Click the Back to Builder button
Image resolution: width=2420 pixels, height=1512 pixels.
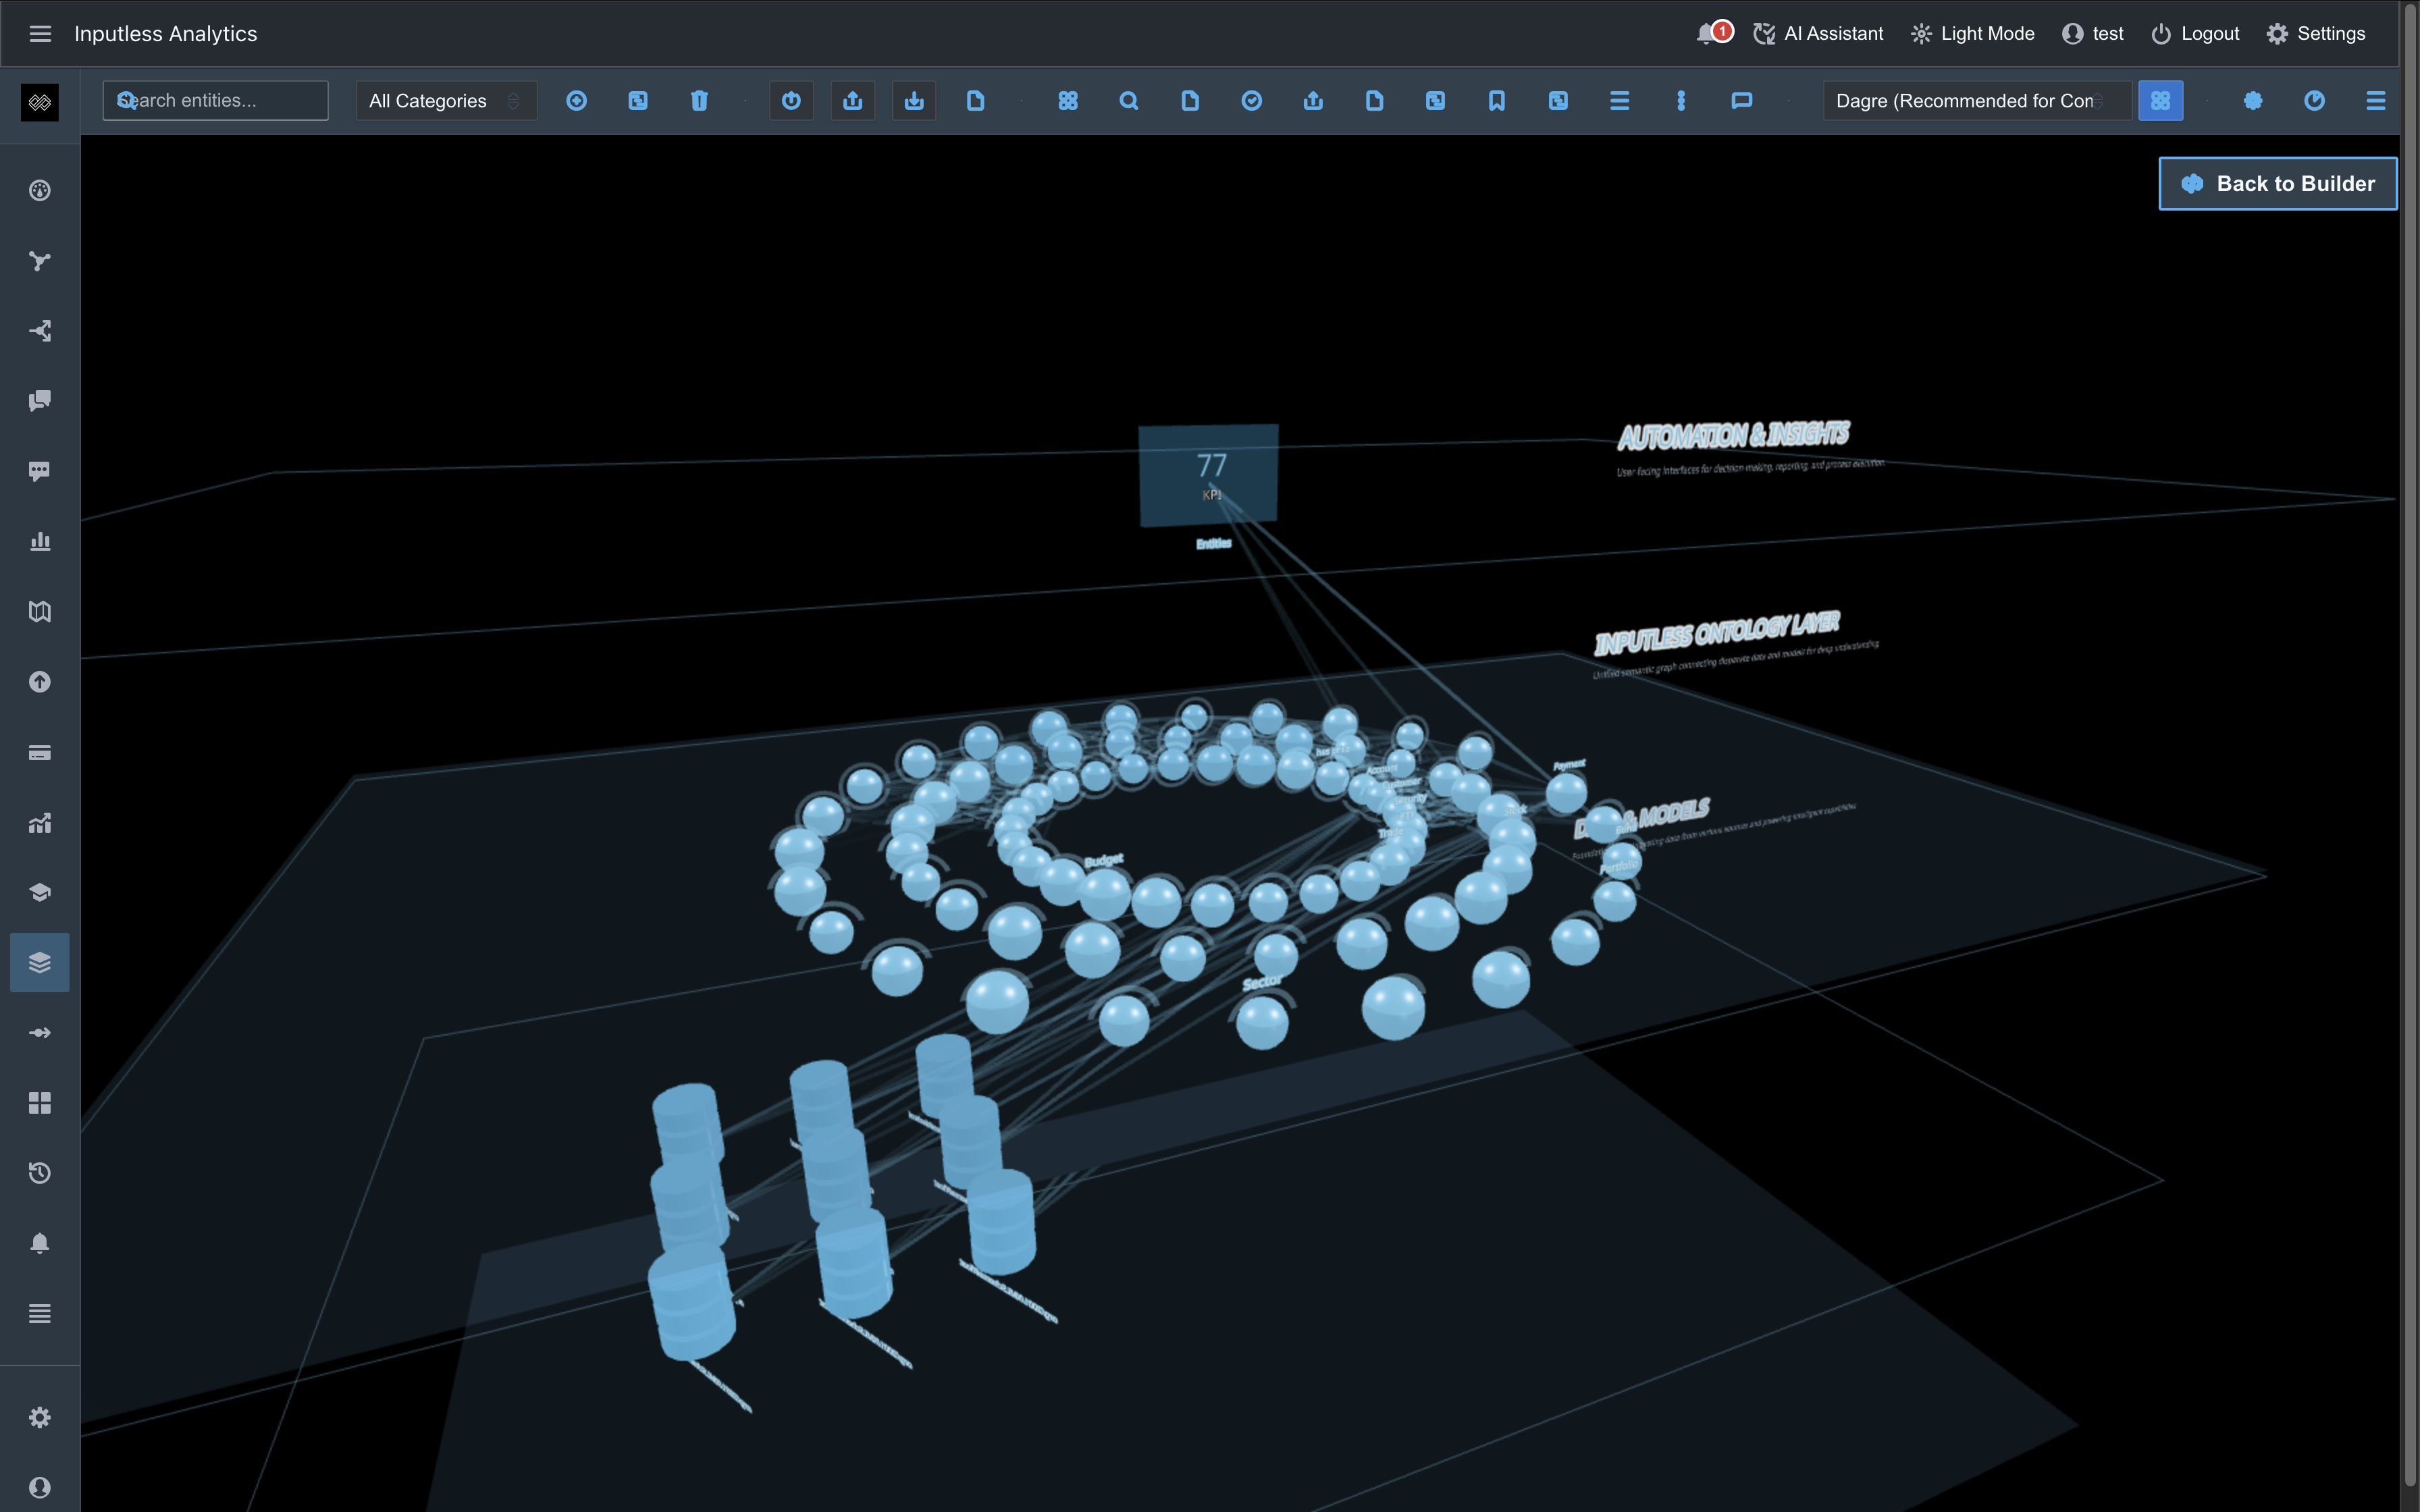point(2278,183)
